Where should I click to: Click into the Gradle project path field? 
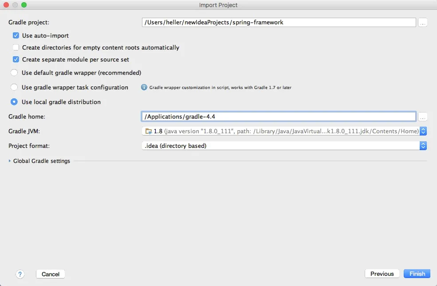coord(279,22)
